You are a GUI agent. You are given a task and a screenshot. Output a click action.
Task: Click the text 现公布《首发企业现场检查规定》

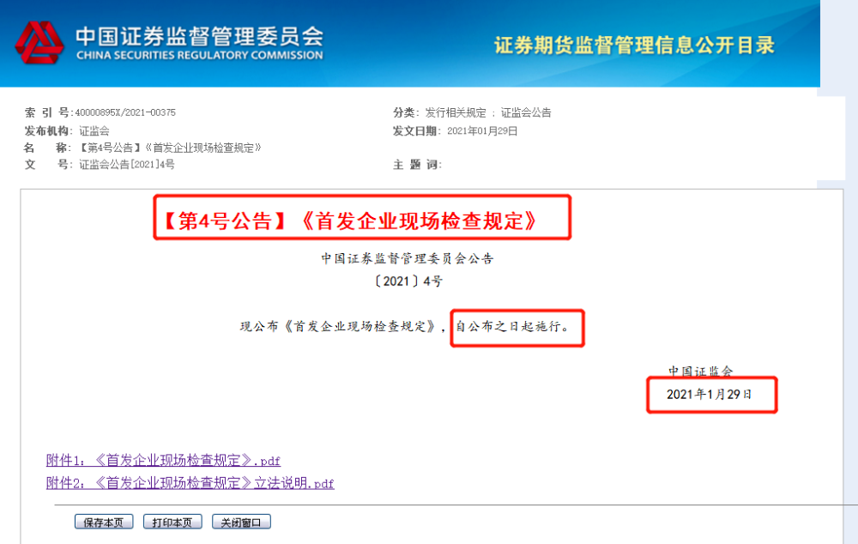[x=338, y=327]
